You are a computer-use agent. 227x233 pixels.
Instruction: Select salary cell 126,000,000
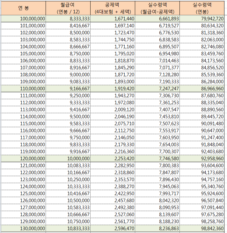[x=23, y=200]
